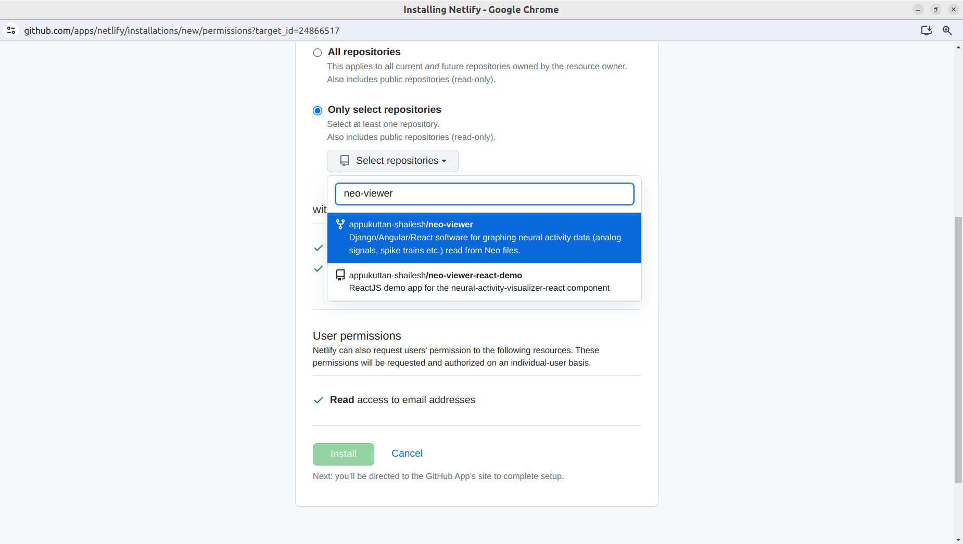Select the Only select repositories radio button
The height and width of the screenshot is (544, 963).
click(317, 110)
